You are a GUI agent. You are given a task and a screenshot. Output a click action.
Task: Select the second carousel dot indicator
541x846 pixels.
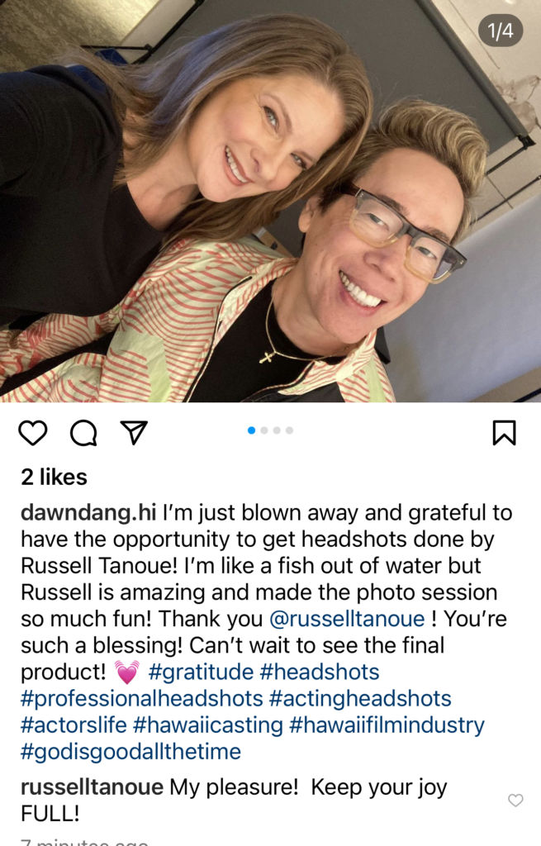(264, 430)
